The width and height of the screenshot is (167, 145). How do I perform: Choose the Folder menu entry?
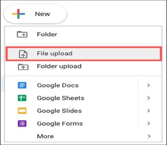(x=83, y=34)
